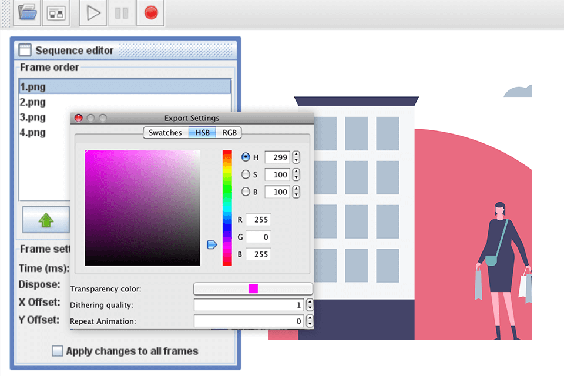The width and height of the screenshot is (564, 376).
Task: Select the H radio button
Action: pyautogui.click(x=246, y=157)
